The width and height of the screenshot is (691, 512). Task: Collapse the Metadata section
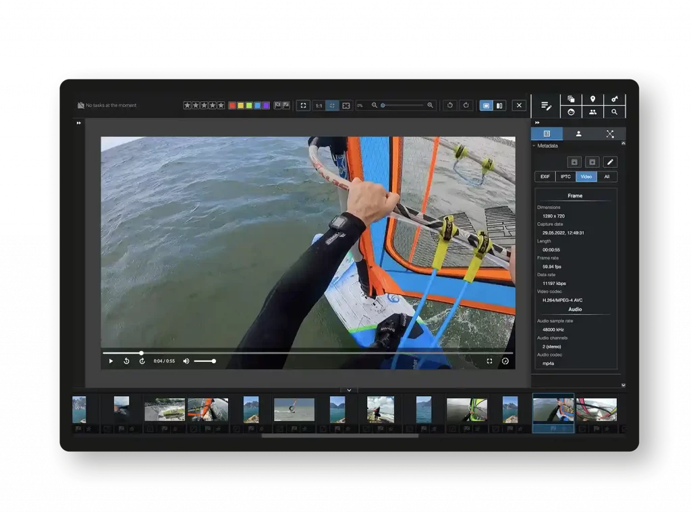(534, 146)
